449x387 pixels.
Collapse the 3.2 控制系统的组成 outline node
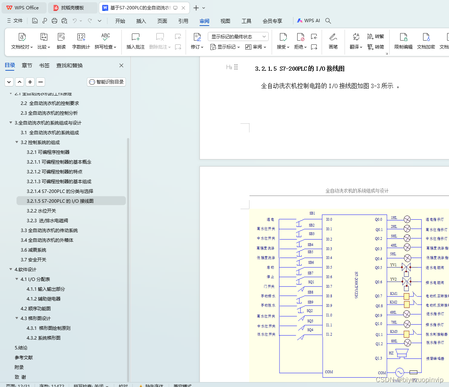click(x=17, y=142)
